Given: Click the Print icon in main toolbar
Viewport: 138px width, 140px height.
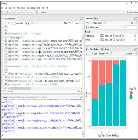Looking at the screenshot, I should pos(17,12).
